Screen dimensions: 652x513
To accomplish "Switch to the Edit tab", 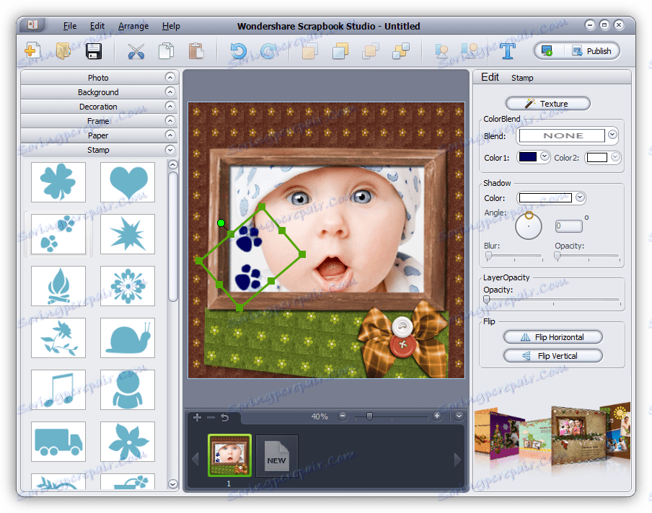I will [x=490, y=77].
